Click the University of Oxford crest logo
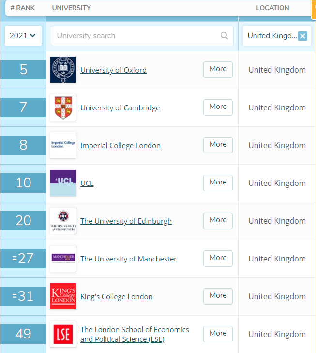 tap(63, 70)
